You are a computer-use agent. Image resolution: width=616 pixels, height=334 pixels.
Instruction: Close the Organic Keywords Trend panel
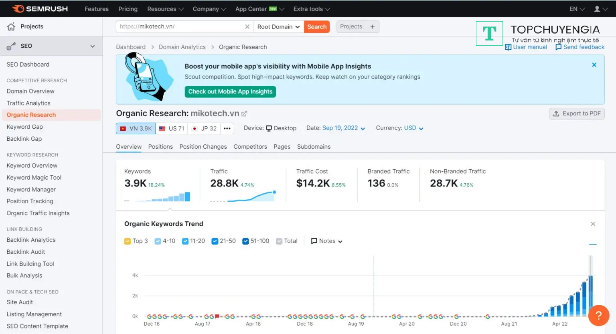tap(593, 224)
